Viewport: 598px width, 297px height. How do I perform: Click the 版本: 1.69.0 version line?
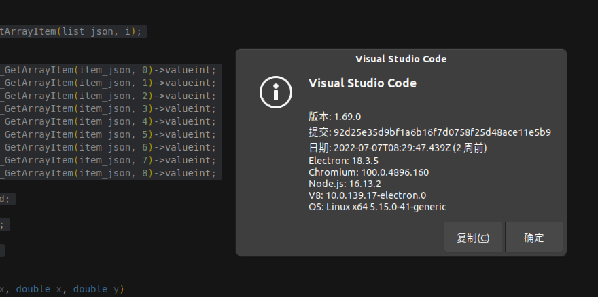(x=334, y=117)
